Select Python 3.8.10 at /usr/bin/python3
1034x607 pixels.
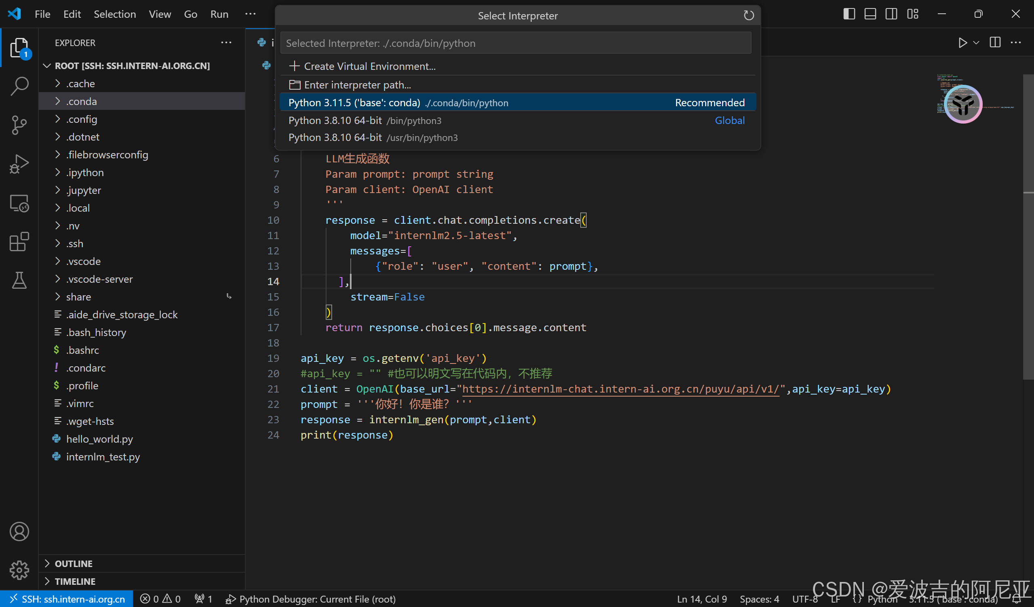pyautogui.click(x=373, y=138)
